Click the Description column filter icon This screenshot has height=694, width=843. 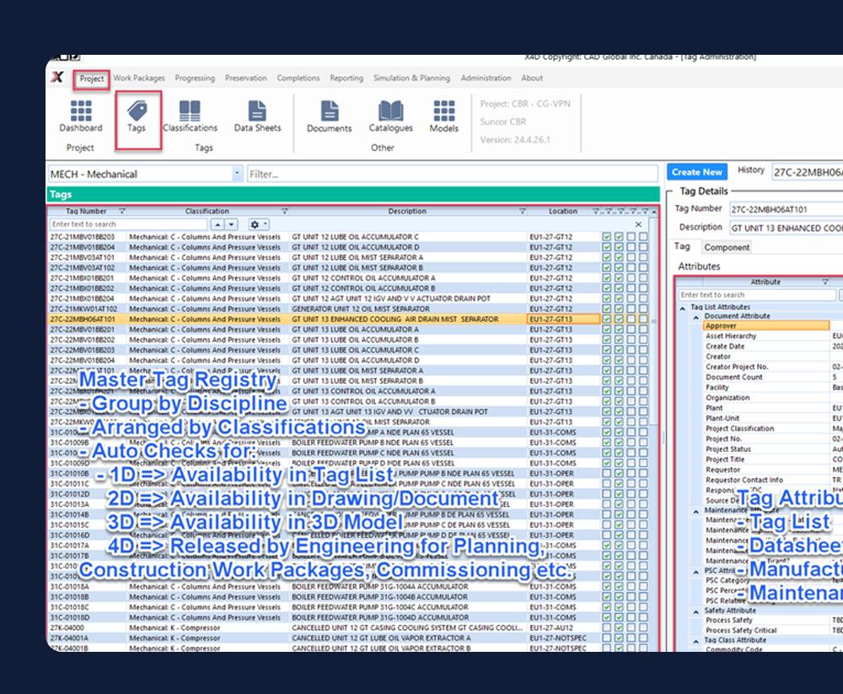pyautogui.click(x=522, y=212)
